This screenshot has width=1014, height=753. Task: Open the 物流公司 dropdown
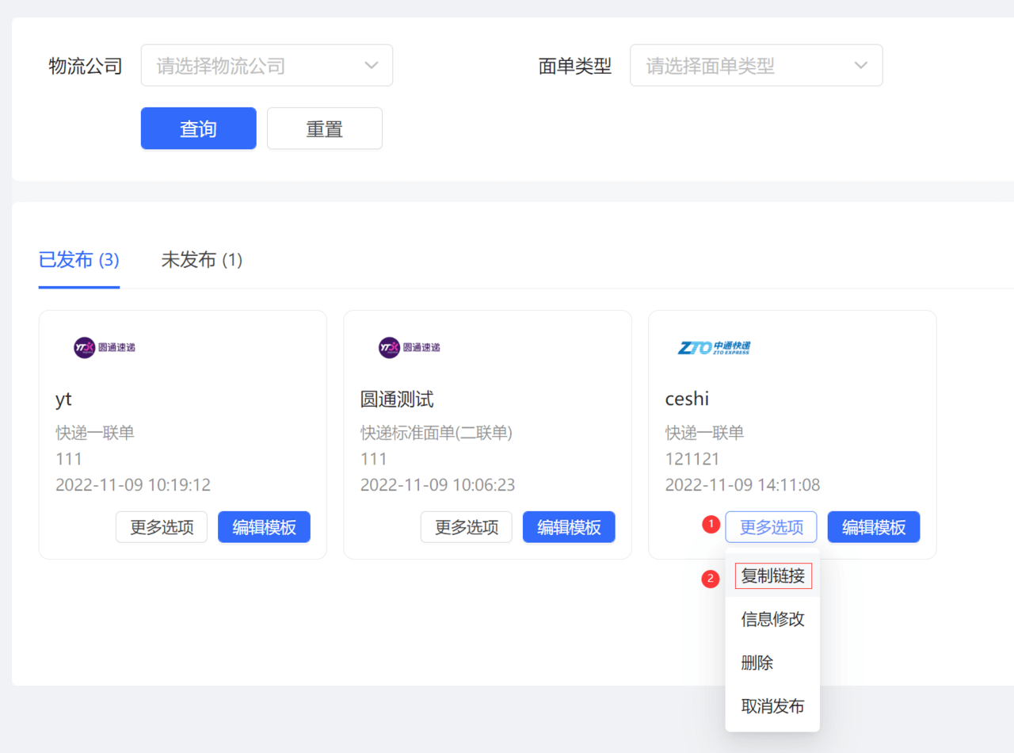(x=266, y=66)
